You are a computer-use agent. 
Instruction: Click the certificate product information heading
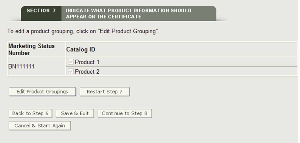pos(128,13)
